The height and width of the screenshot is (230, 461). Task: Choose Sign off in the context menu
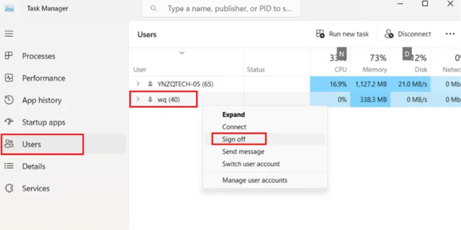tap(265, 139)
